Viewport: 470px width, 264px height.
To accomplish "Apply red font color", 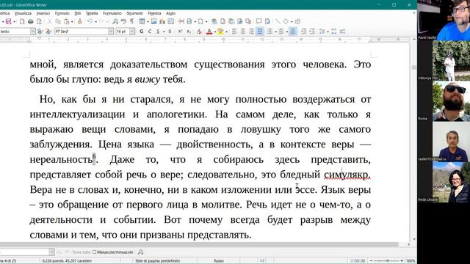I will pos(209,32).
